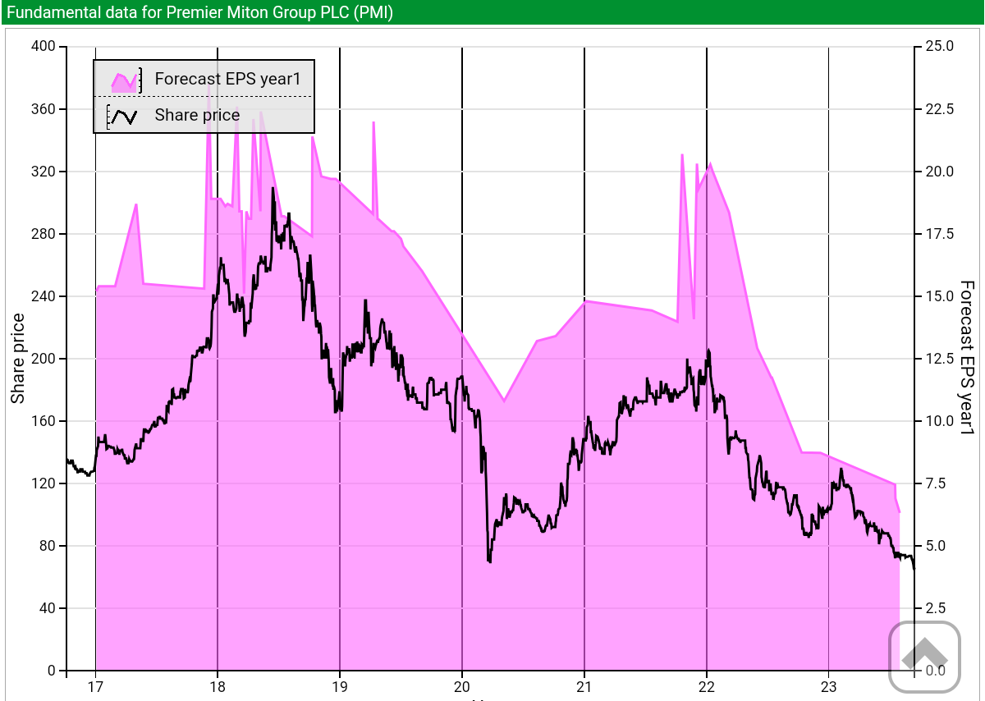Toggle the 'Share price' legend label
Screen dimensions: 985x701
tap(197, 115)
